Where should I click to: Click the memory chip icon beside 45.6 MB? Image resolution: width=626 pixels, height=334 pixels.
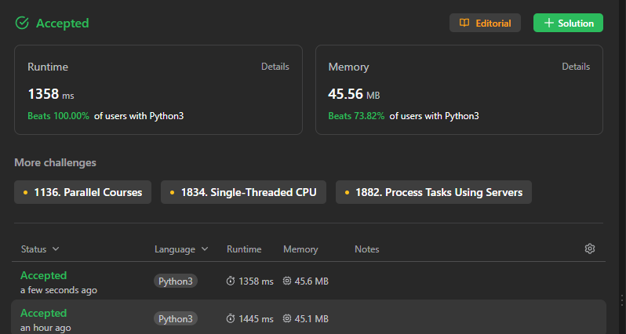pos(287,281)
